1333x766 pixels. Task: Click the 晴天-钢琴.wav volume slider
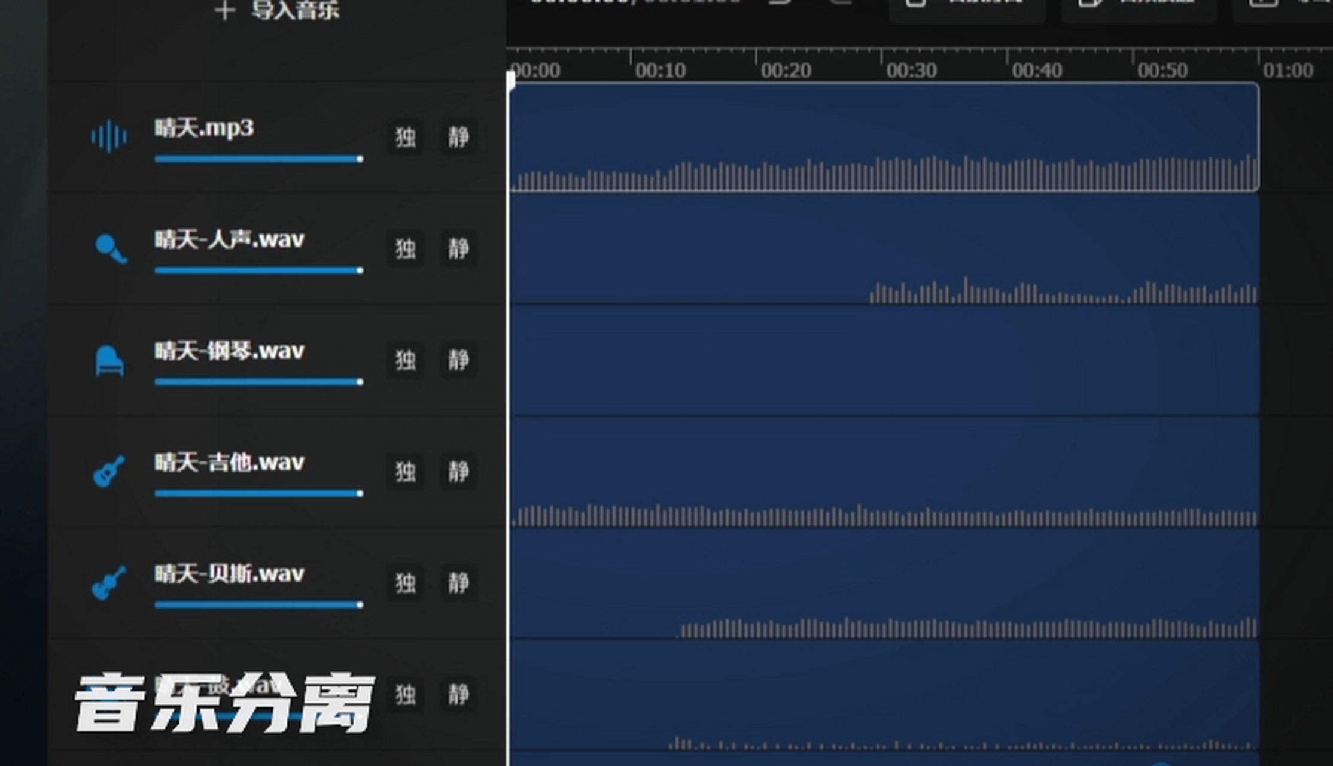coord(259,382)
